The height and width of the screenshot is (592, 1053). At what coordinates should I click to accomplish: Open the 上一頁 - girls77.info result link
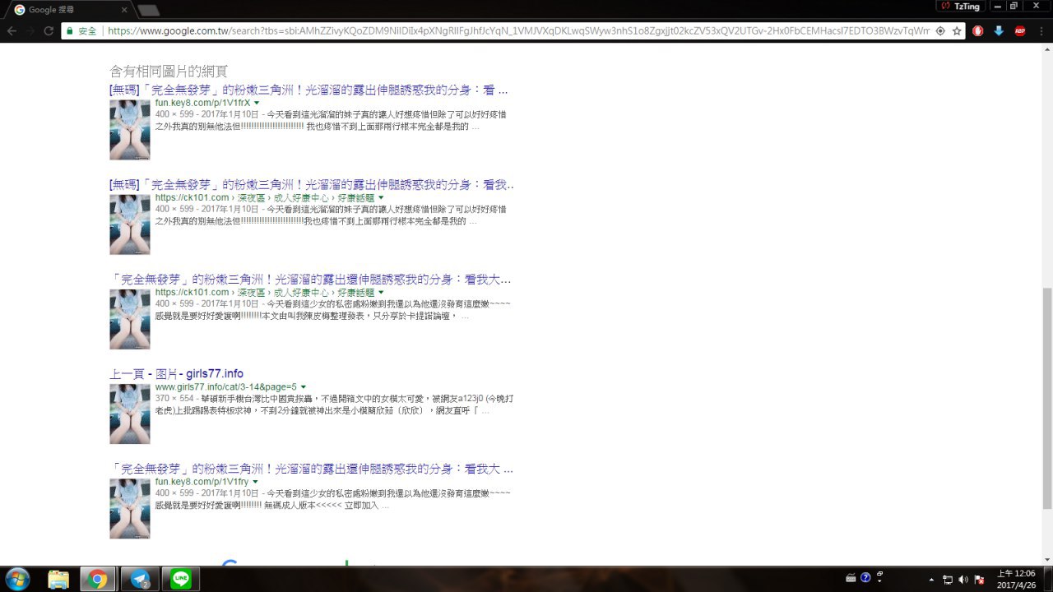(x=176, y=373)
